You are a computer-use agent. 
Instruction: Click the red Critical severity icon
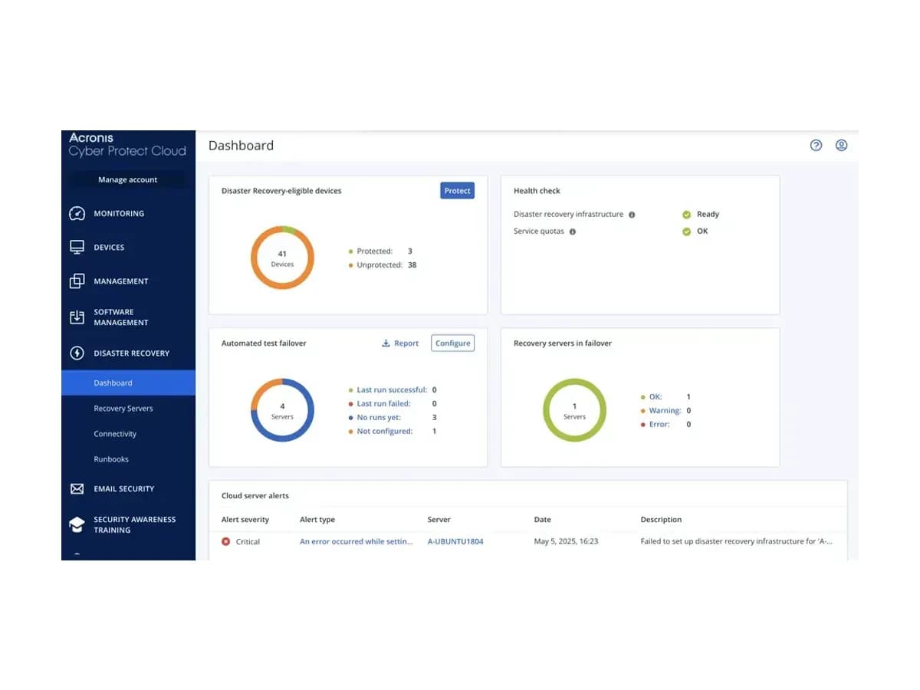pos(226,541)
